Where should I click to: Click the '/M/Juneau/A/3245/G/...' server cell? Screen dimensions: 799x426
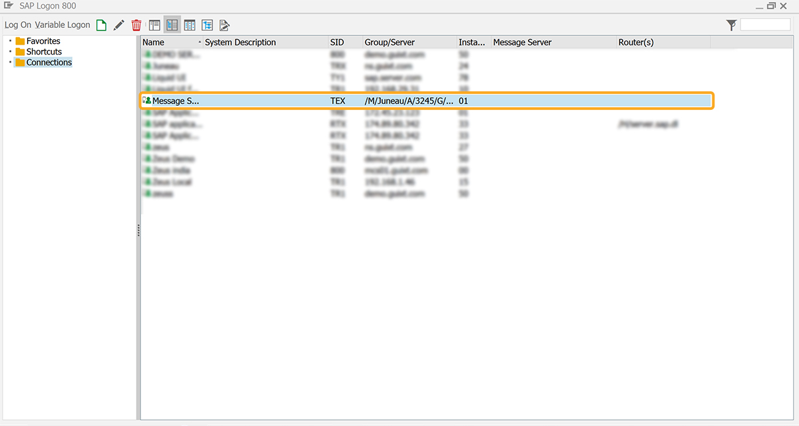click(x=409, y=101)
